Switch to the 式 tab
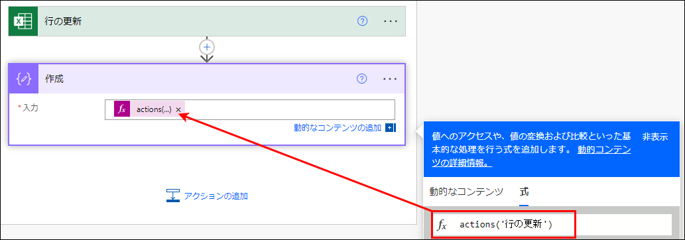Viewport: 685px width, 240px height. point(524,192)
